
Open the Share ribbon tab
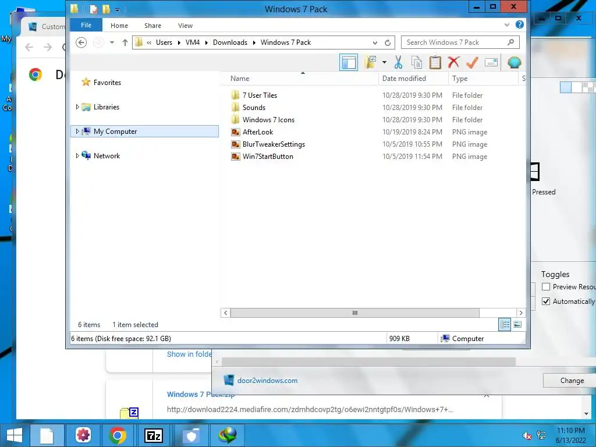point(152,26)
